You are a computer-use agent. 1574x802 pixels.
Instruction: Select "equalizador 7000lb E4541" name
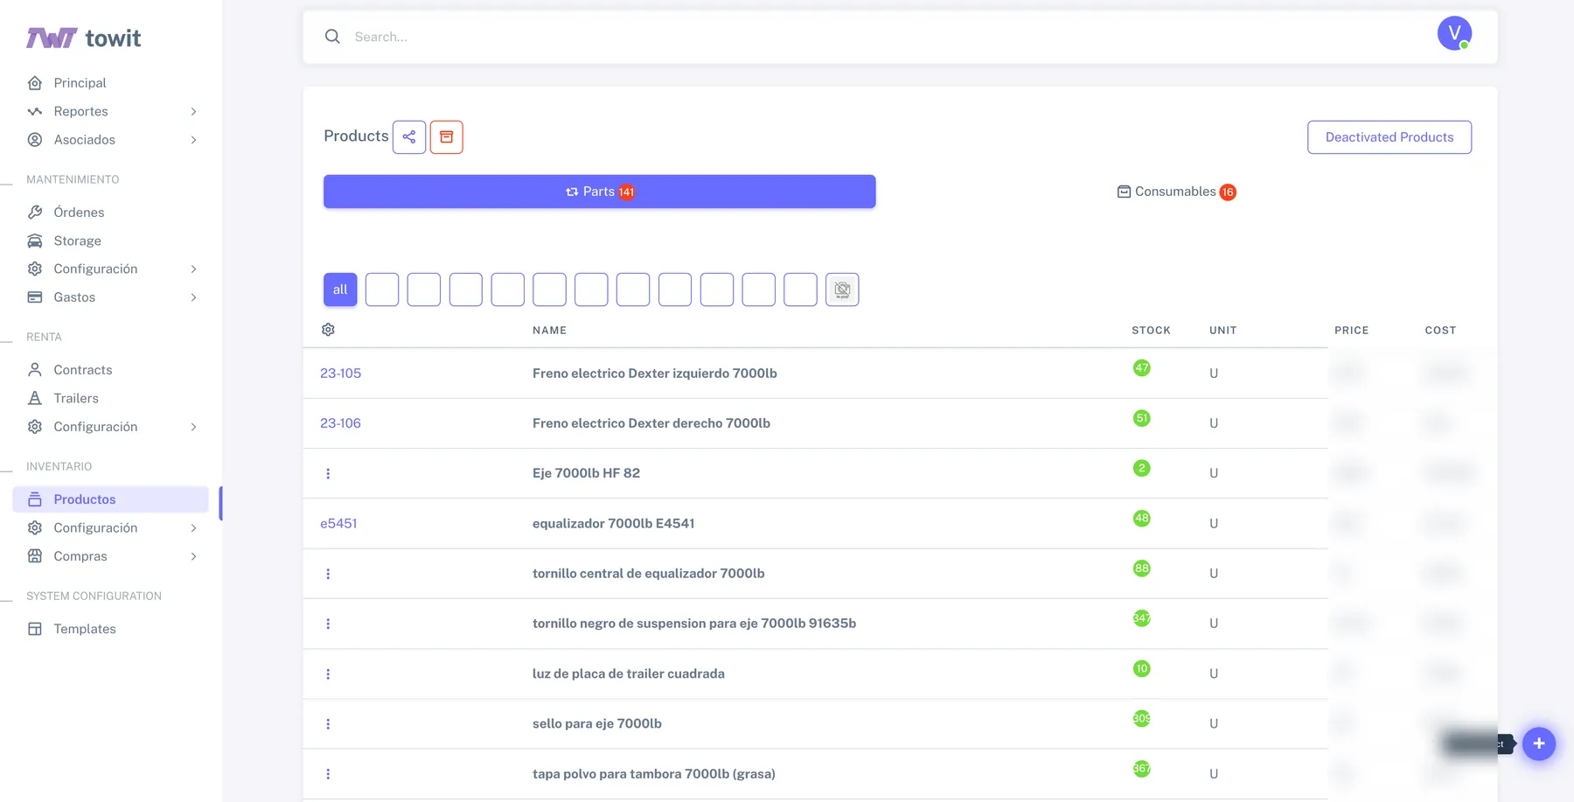613,524
